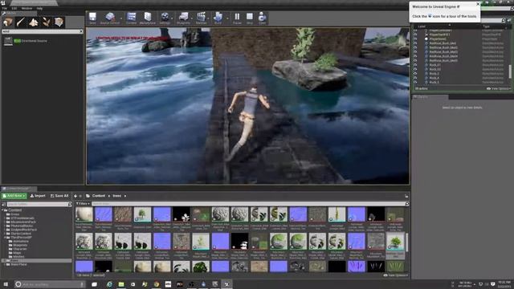Toggle visibility of Rock_02 actor
This screenshot has width=514, height=289.
coord(415,69)
